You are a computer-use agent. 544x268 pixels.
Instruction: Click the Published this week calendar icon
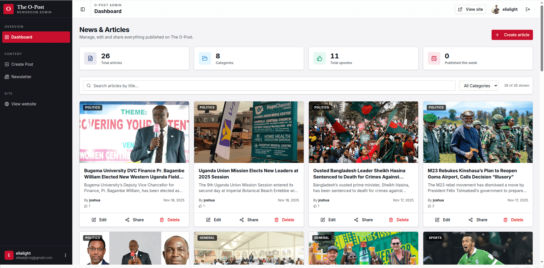434,58
